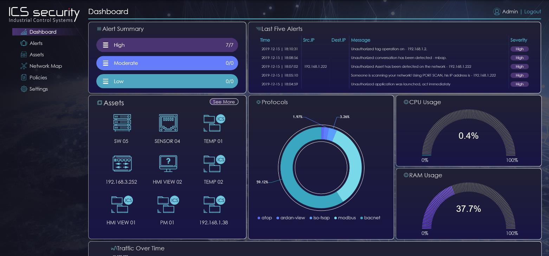
Task: Open the Assets sidebar page
Action: pyautogui.click(x=37, y=55)
